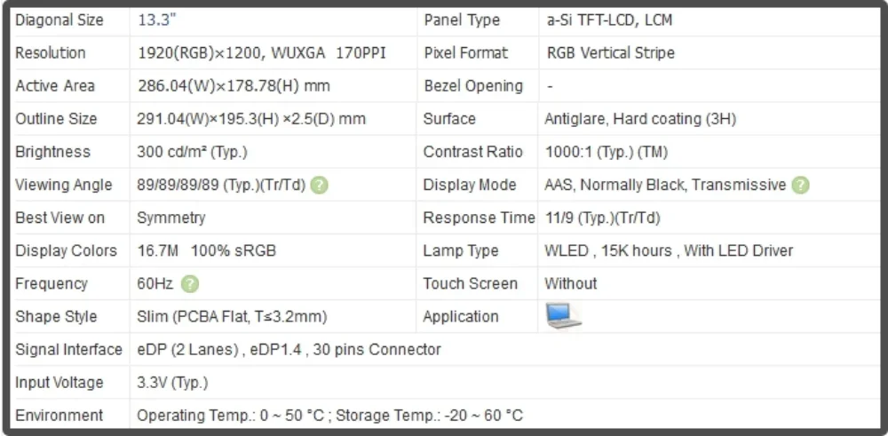Click the help icon next to Transmissive
The image size is (888, 436).
pyautogui.click(x=800, y=186)
